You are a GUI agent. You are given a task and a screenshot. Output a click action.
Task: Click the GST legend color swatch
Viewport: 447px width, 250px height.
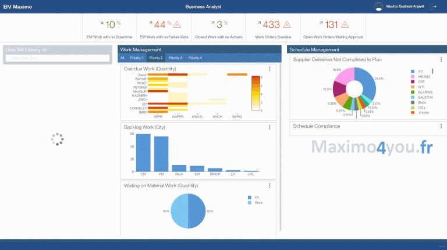[413, 82]
